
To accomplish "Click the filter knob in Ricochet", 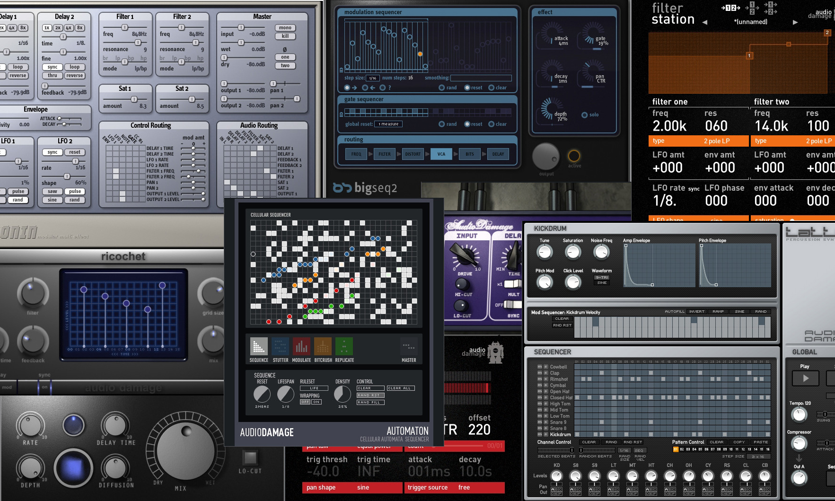I will 33,293.
